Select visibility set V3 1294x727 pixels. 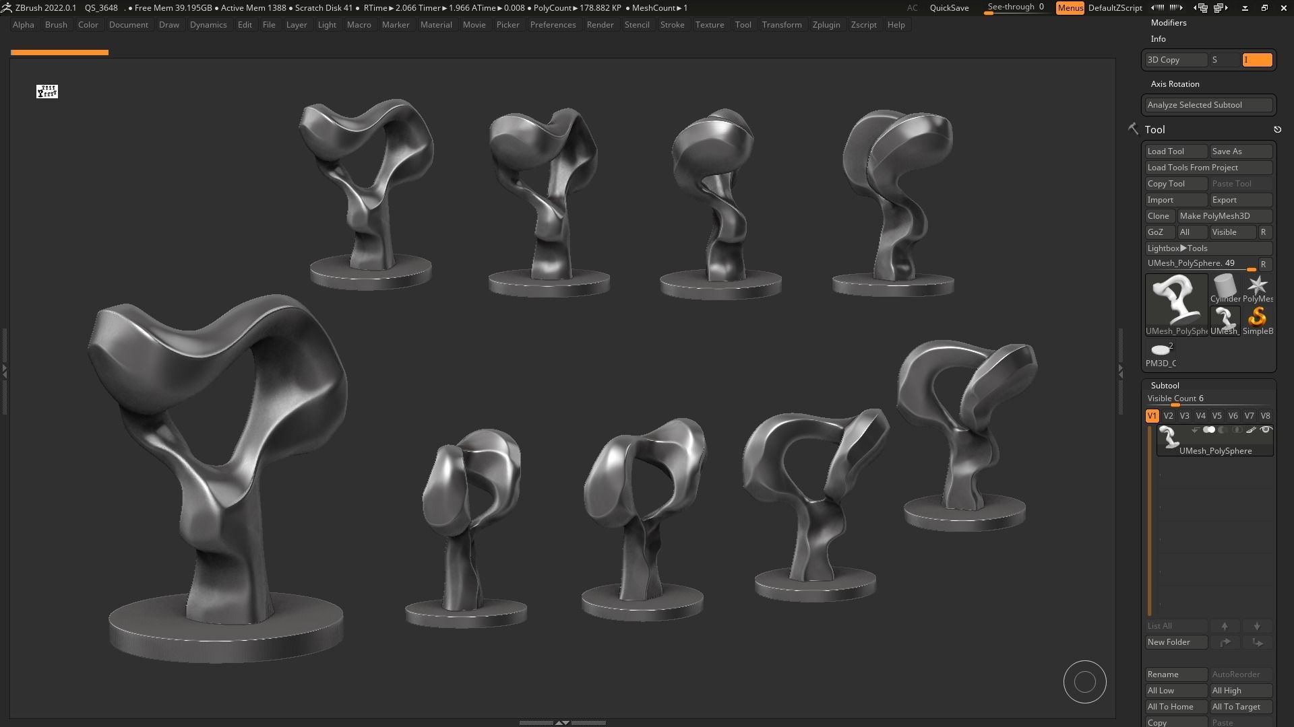1184,416
